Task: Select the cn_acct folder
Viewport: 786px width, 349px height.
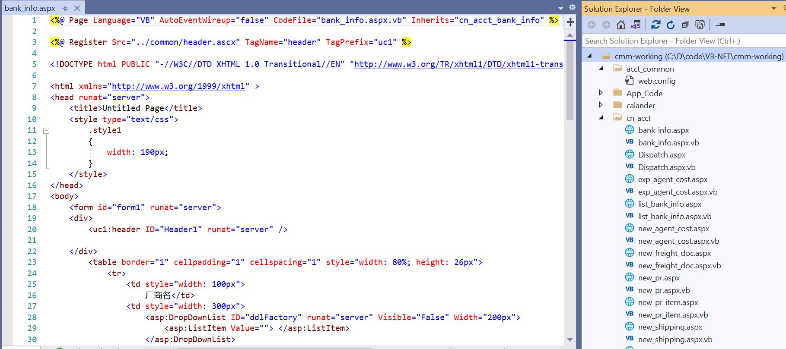Action: [638, 118]
